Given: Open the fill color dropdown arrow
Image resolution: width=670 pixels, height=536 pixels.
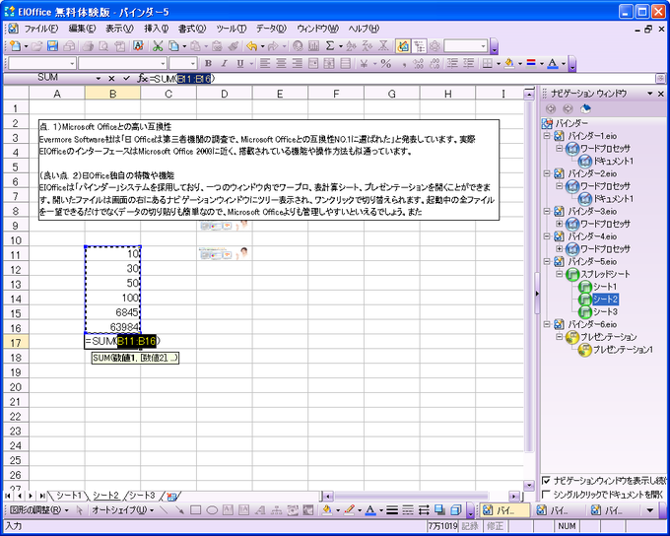Looking at the screenshot, I should pos(520,64).
